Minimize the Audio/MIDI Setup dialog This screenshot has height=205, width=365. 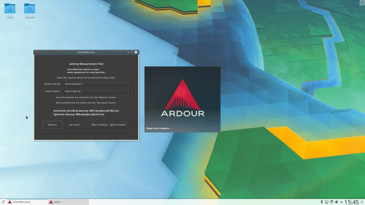(128, 52)
